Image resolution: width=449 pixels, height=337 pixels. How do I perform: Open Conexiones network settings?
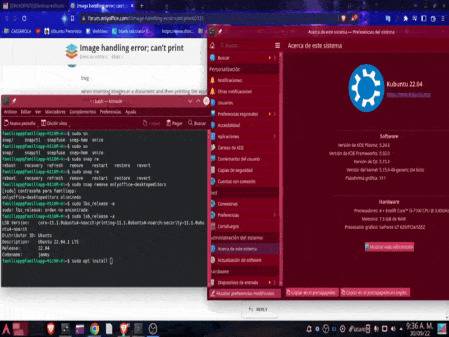(244, 204)
